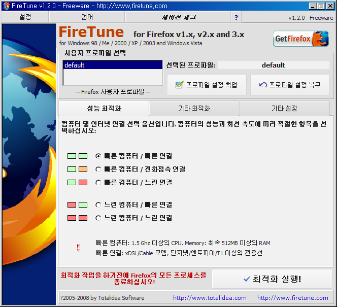Click the 빠른 컴퓨터 1.5 Ghz requirement note
Screen dimensions: 337x307
click(183, 243)
